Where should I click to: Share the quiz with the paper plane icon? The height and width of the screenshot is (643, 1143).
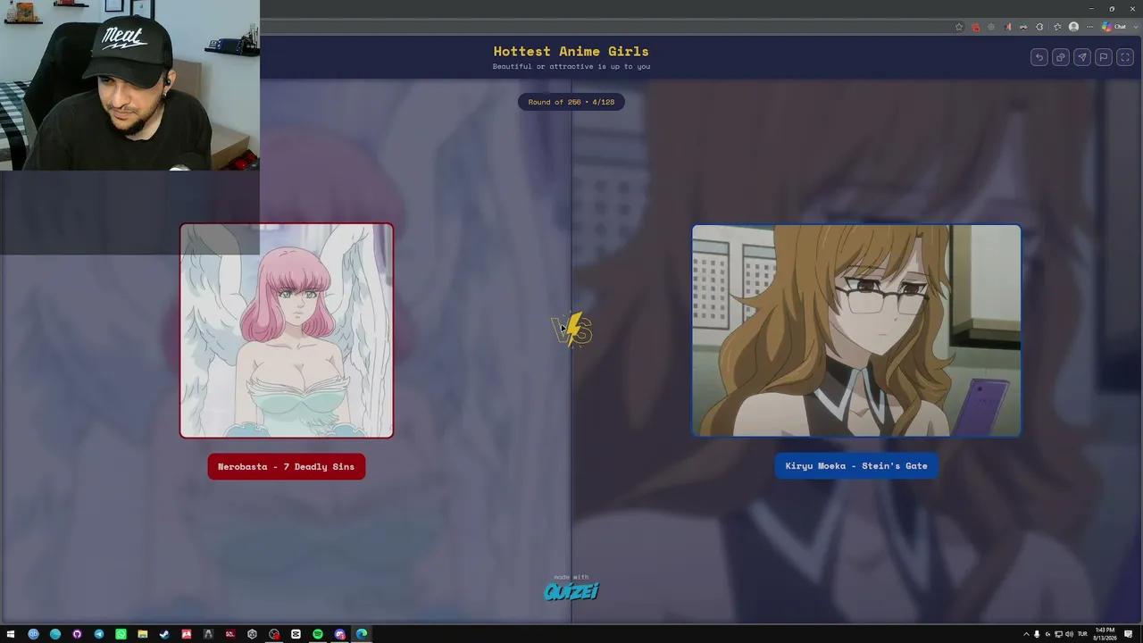(x=1082, y=57)
